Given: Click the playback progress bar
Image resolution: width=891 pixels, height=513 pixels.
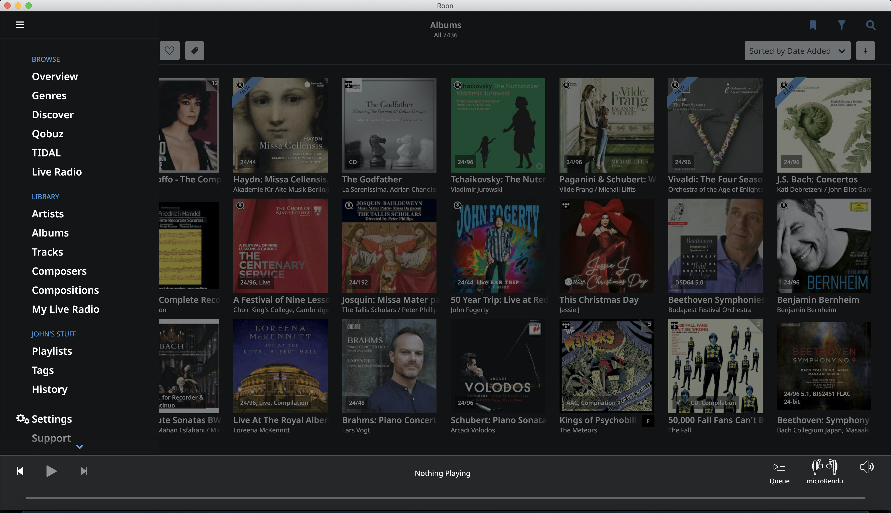Looking at the screenshot, I should (x=445, y=498).
